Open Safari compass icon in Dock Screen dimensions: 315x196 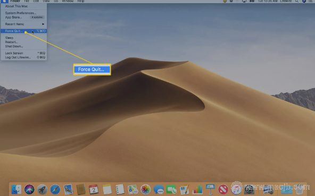pos(55,190)
